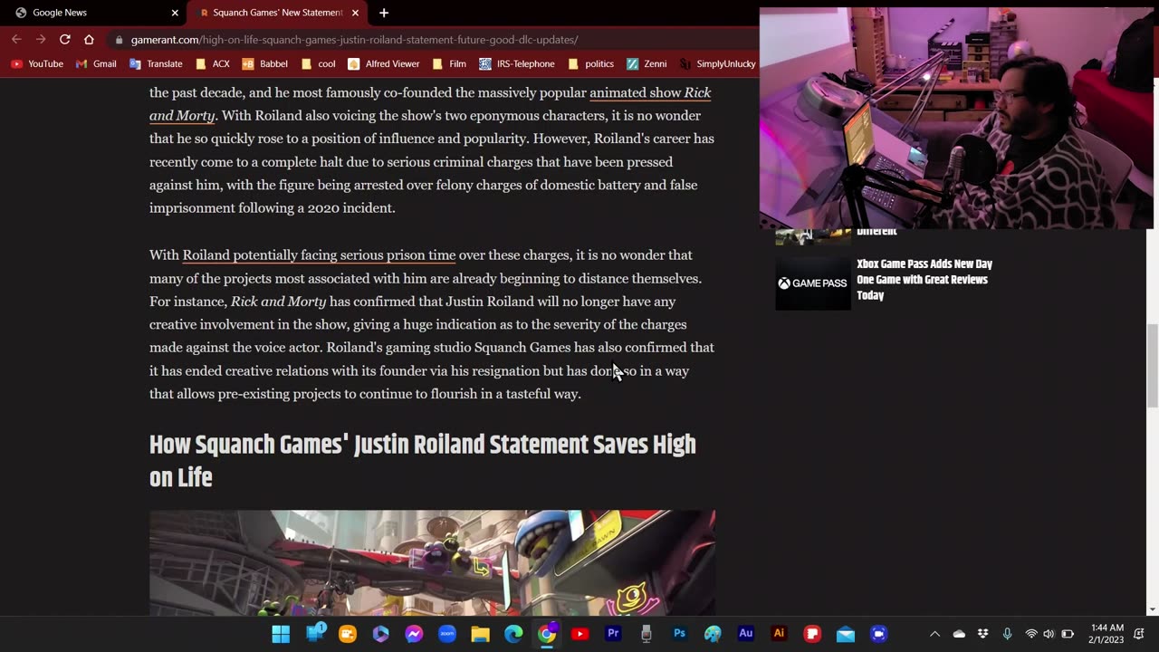This screenshot has height=652, width=1159.
Task: Launch Adobe Audition from the taskbar
Action: pos(746,634)
